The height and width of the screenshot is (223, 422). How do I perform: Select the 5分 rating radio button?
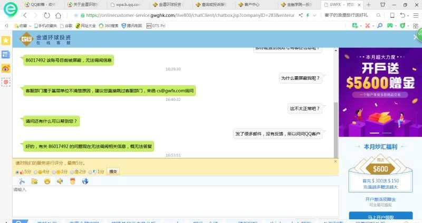pos(17,171)
